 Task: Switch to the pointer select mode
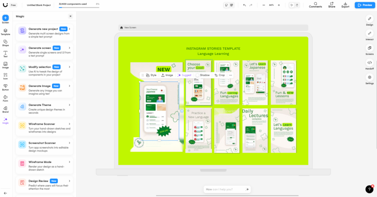coord(292,5)
